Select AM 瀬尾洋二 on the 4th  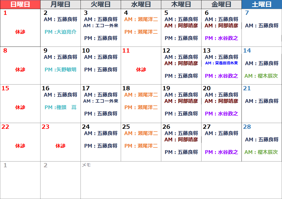point(141,19)
